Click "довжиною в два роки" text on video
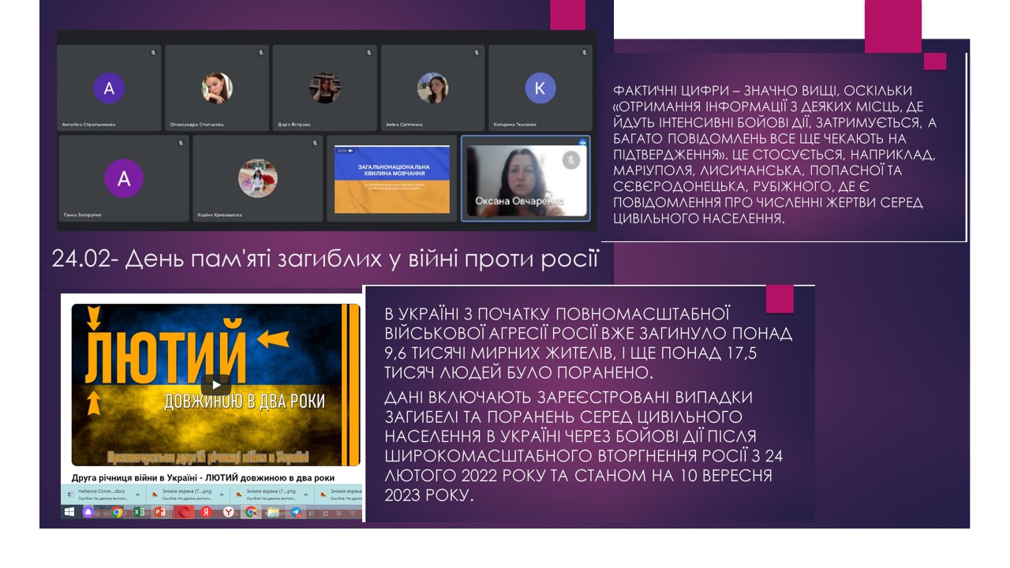Viewport: 1010px width, 568px height. coord(245,401)
